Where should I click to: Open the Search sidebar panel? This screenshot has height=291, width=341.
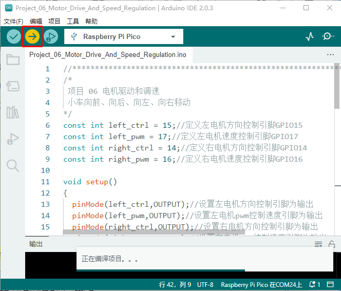click(x=13, y=166)
